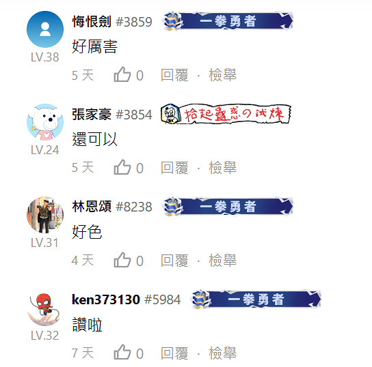372x367 pixels.
Task: Report 張家豪's comment via 檢舉
Action: [222, 168]
